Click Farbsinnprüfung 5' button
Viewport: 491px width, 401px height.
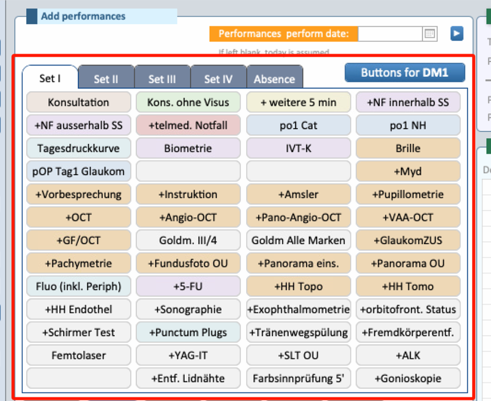(299, 378)
